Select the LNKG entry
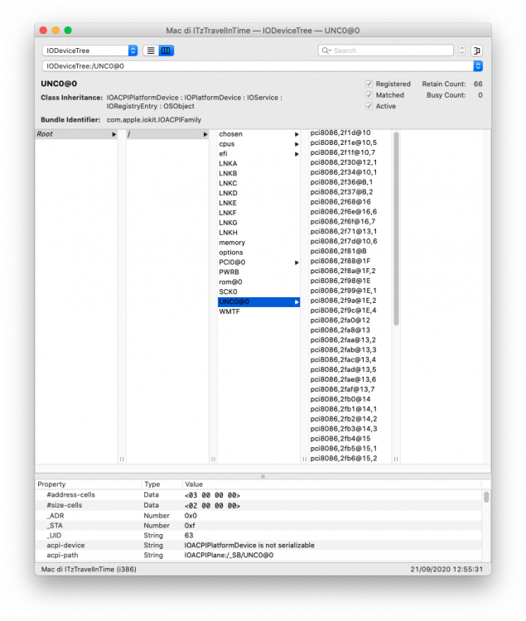The image size is (526, 621). click(x=258, y=223)
